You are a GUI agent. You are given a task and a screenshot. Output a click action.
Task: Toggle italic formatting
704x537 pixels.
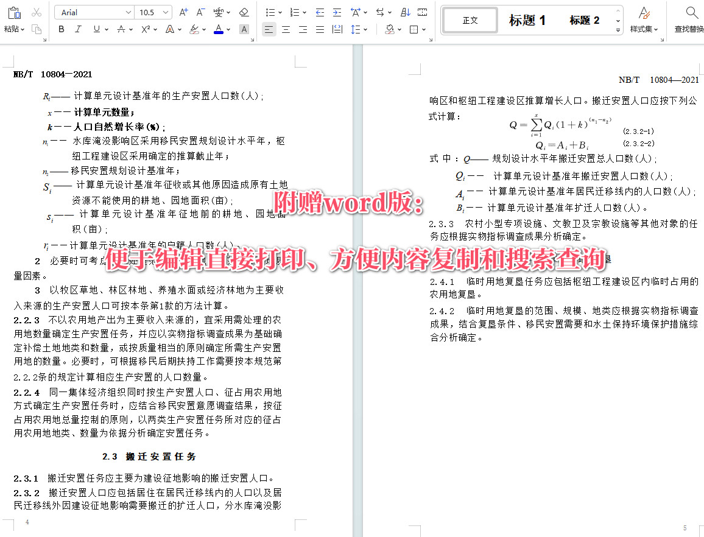(78, 29)
